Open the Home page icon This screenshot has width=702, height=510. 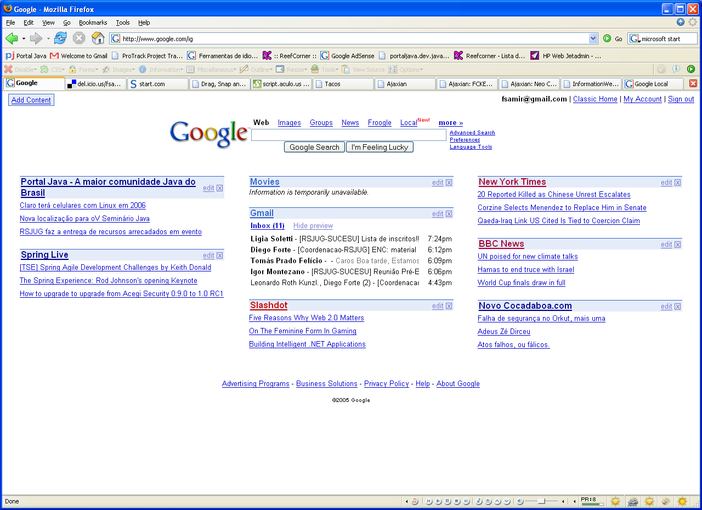[x=98, y=38]
